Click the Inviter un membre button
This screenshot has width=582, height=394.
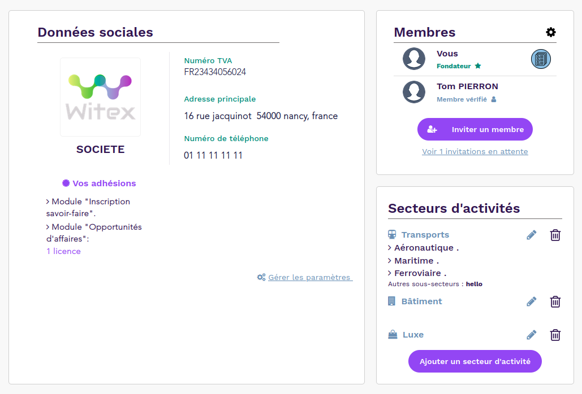[475, 129]
